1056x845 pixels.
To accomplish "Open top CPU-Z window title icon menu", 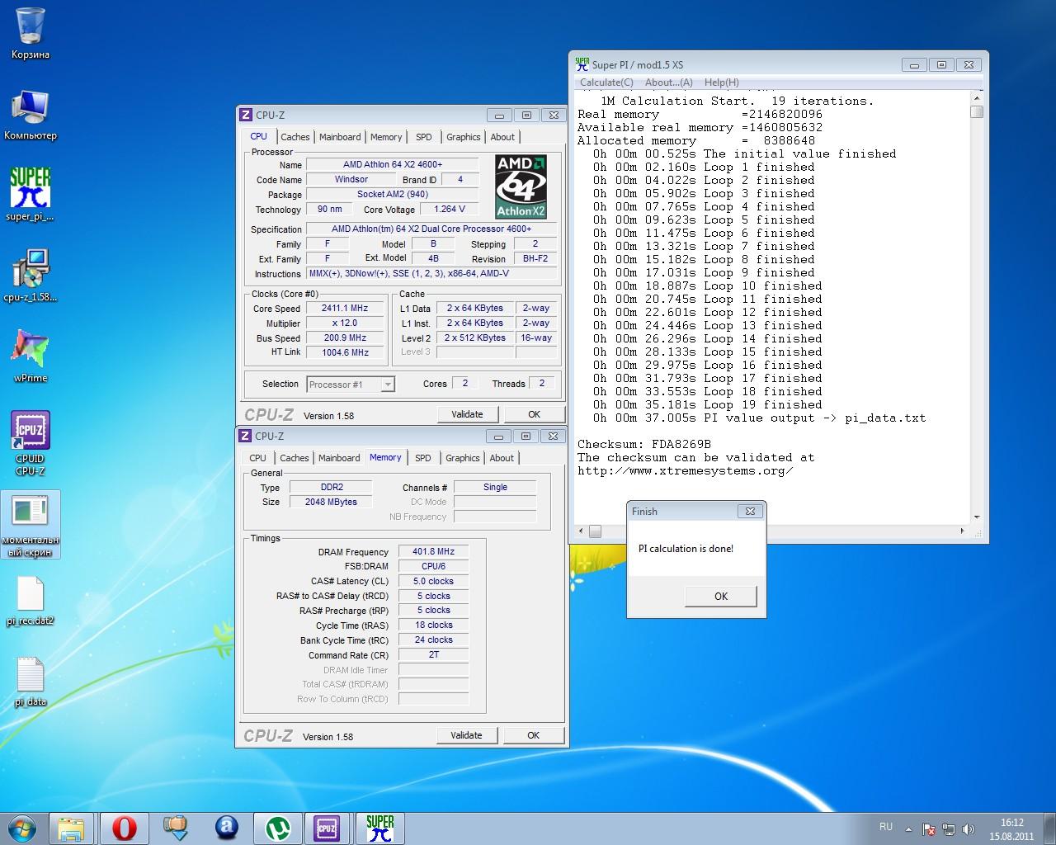I will (x=245, y=116).
